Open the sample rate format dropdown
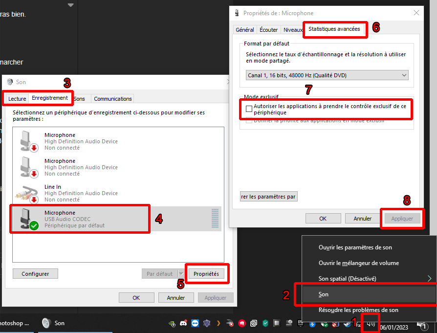 point(327,75)
